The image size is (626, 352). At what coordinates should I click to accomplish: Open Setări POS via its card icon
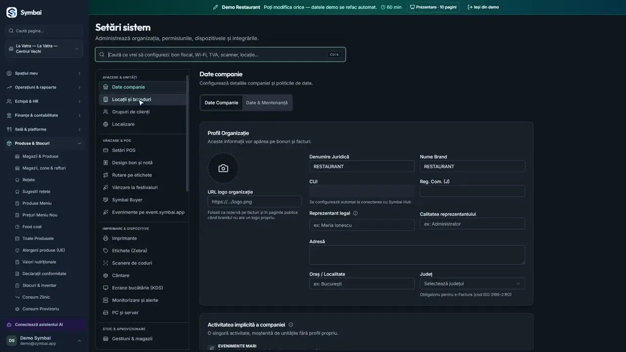(106, 150)
